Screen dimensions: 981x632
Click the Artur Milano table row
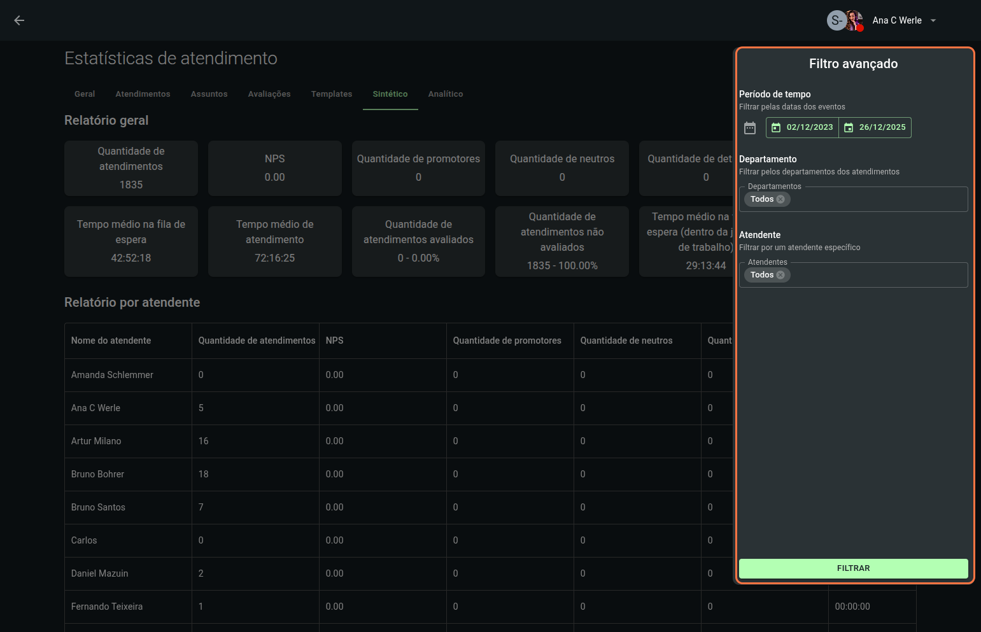tap(96, 441)
